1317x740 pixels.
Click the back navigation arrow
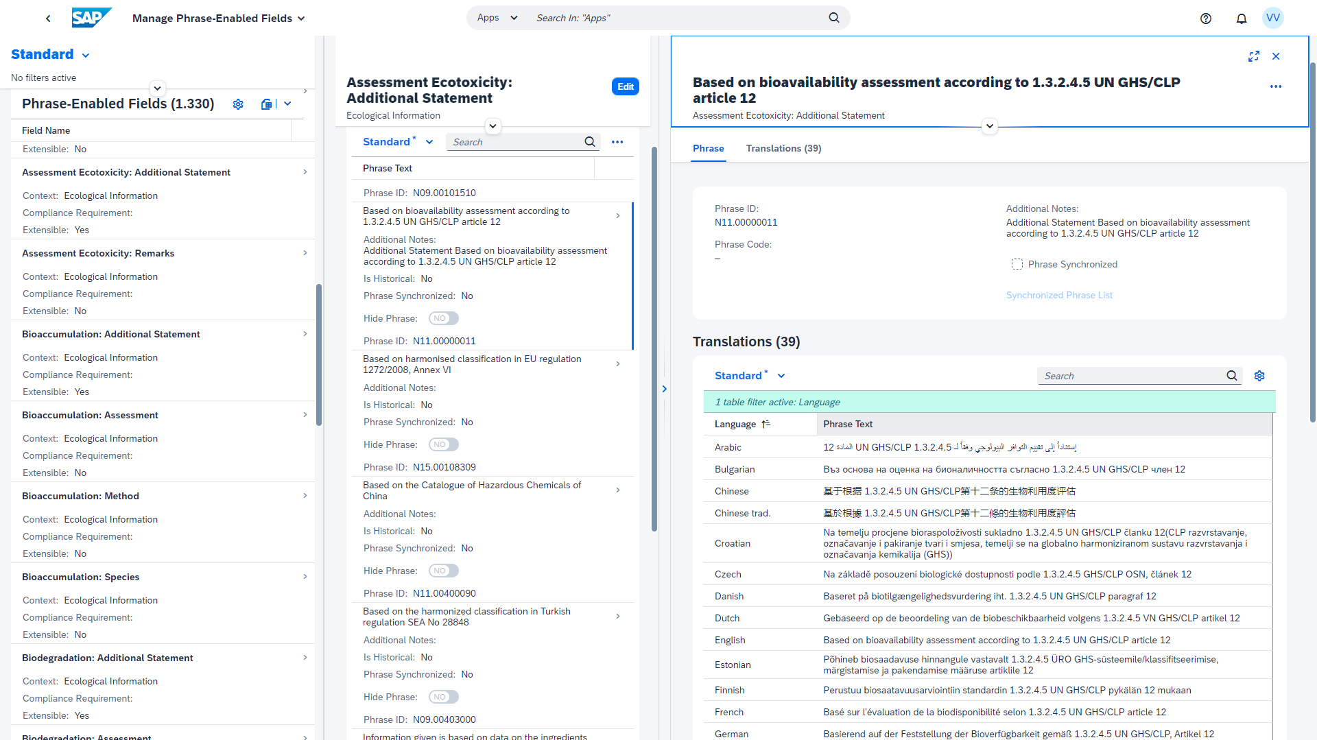pos(48,19)
